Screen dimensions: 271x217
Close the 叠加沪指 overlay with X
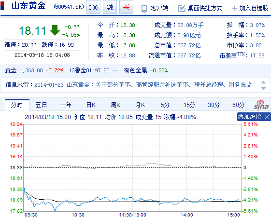267,117
